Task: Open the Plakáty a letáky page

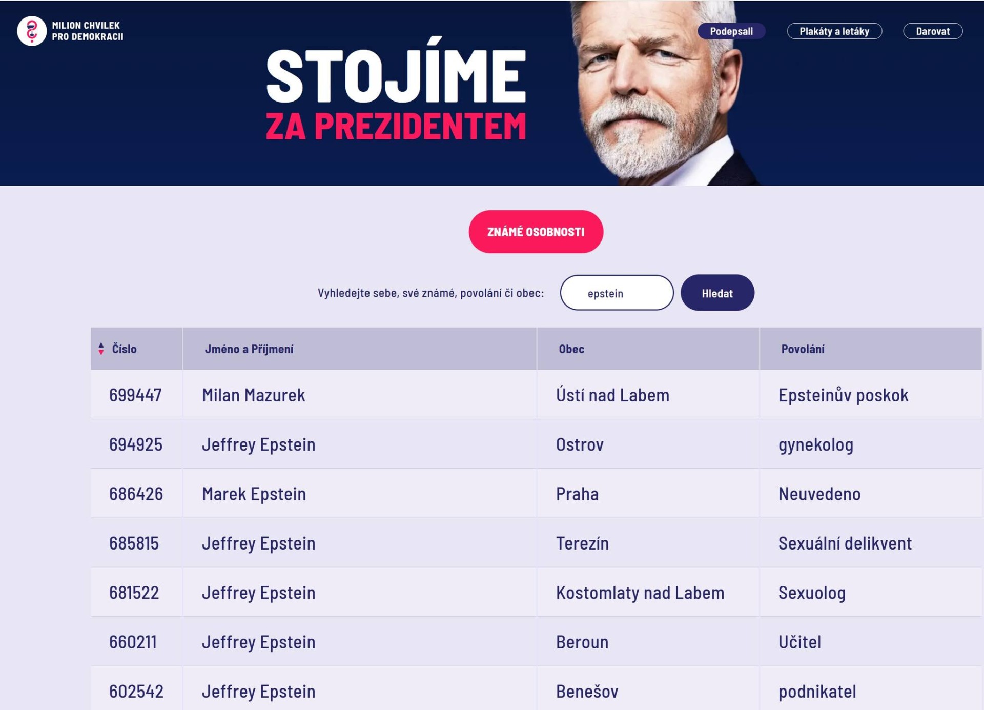Action: pyautogui.click(x=834, y=31)
